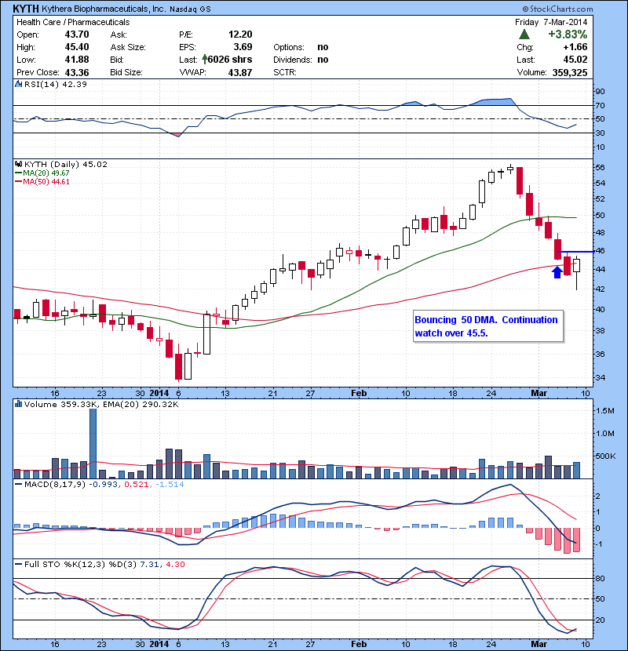Click the StockCharts.com copyright label
Screen dimensions: 628x651
click(557, 9)
